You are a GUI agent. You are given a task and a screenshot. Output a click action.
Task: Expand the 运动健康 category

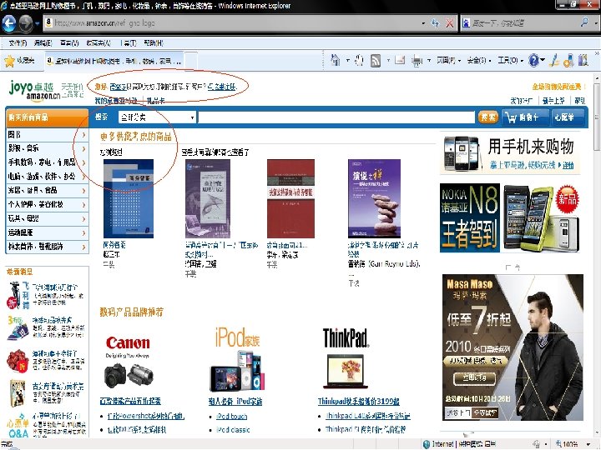[x=48, y=232]
